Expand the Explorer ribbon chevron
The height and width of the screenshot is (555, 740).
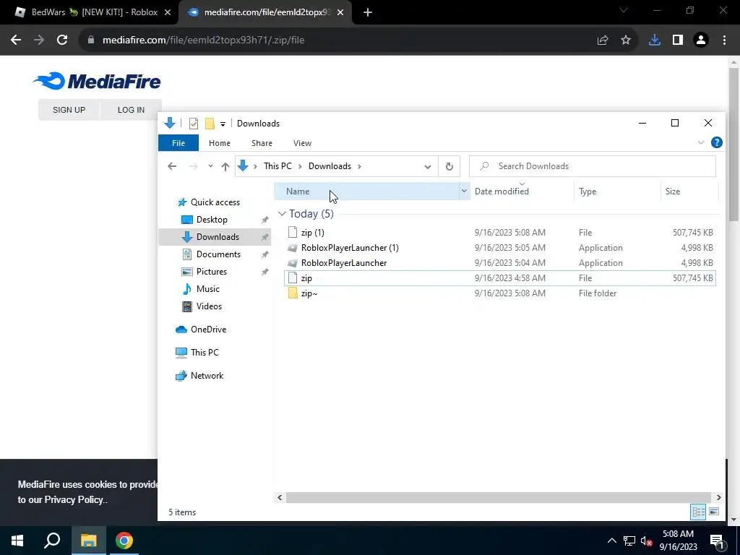point(701,142)
